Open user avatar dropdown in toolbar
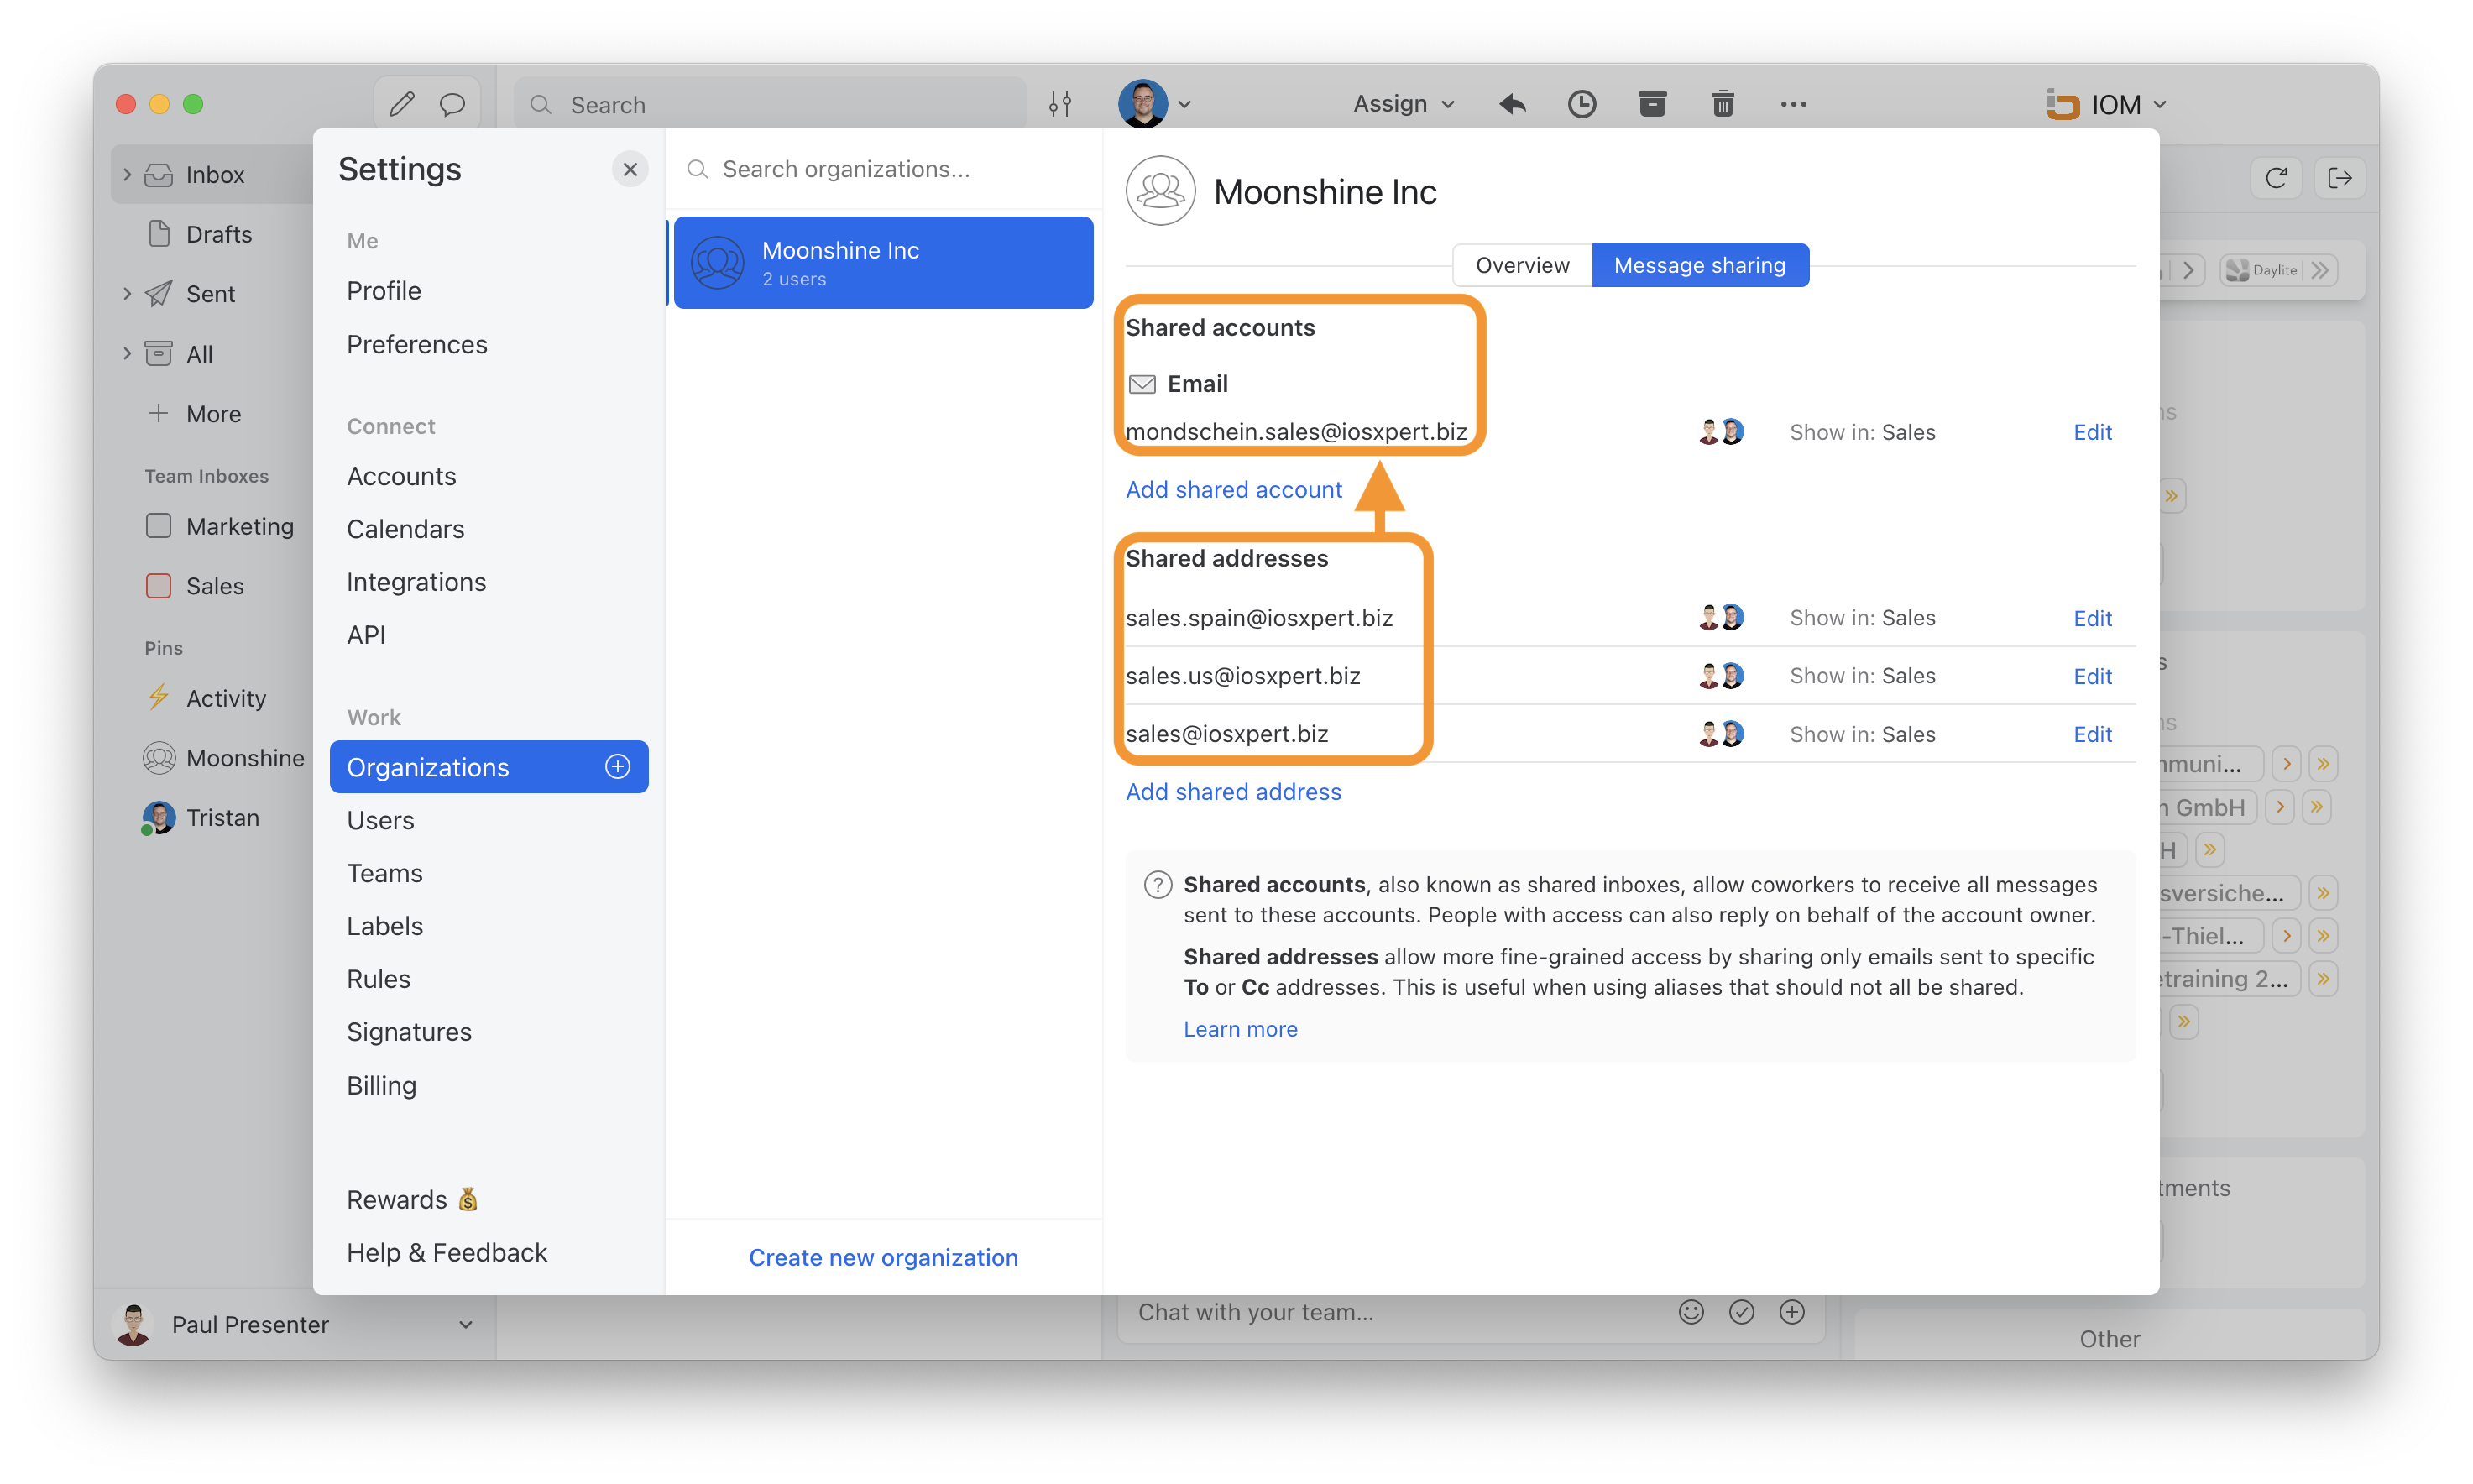This screenshot has width=2473, height=1484. coord(1155,104)
